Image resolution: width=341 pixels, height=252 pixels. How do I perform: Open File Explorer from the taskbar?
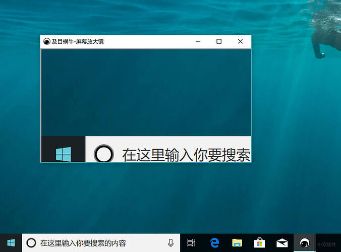(237, 243)
